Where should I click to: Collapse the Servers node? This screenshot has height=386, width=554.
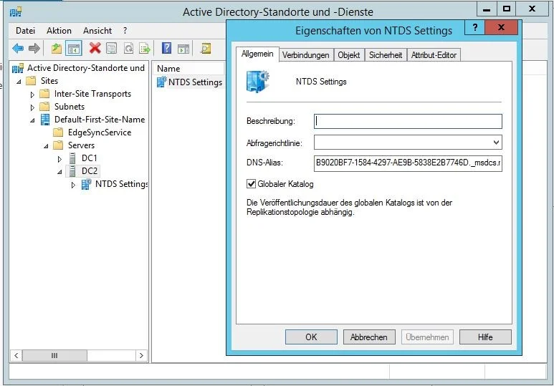coord(46,146)
